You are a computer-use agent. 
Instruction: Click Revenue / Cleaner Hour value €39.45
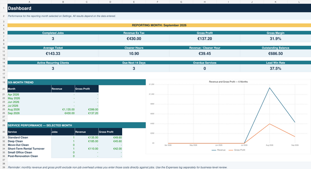[x=205, y=54]
